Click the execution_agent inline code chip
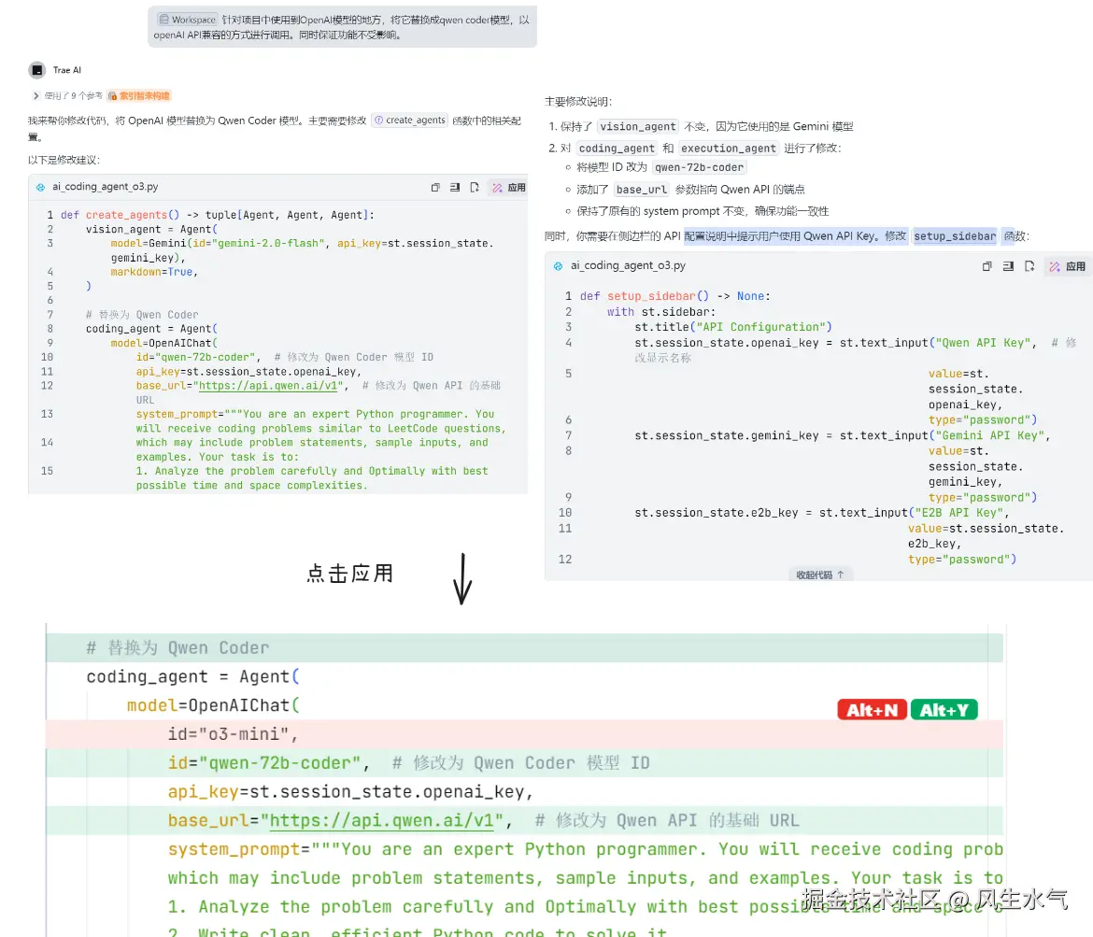This screenshot has width=1093, height=937. coord(728,148)
